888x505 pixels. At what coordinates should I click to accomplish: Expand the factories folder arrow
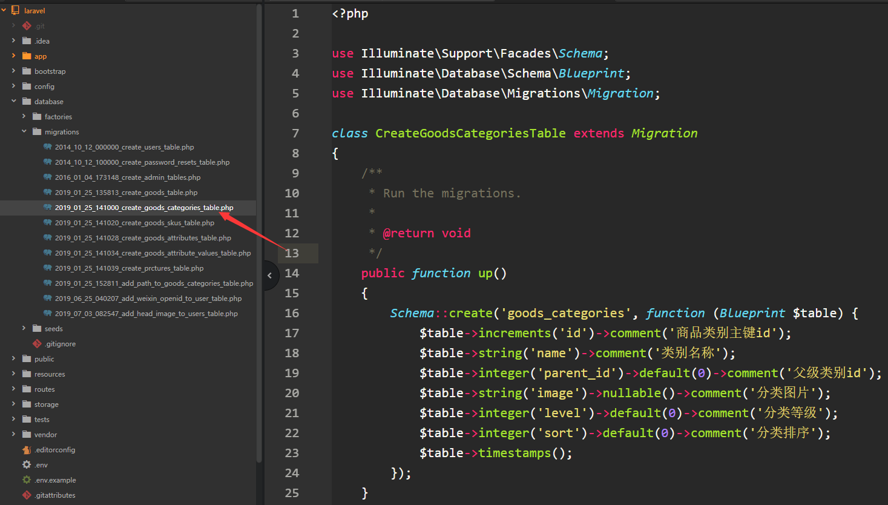tap(24, 116)
